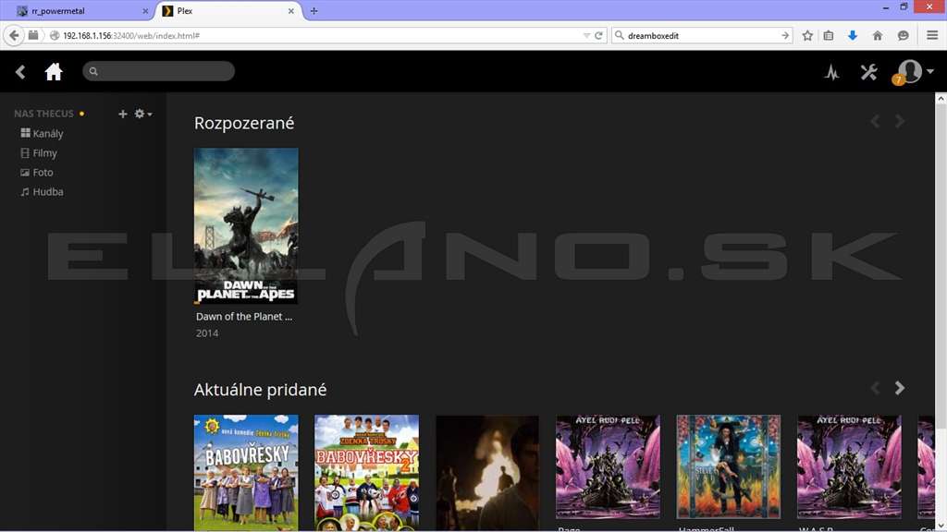Viewport: 947px width, 532px height.
Task: Expand the server gear dropdown
Action: point(143,114)
